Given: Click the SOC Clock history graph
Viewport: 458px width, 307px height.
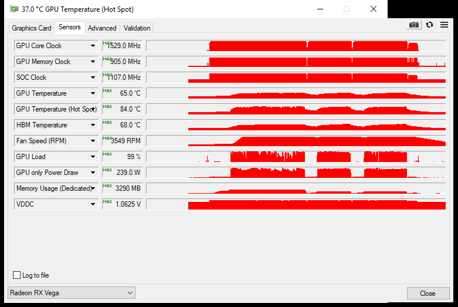Looking at the screenshot, I should pyautogui.click(x=296, y=77).
